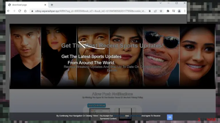220x123 pixels.
Task: Click 'Get The Latest Sports Updates' text
Action: (91, 56)
